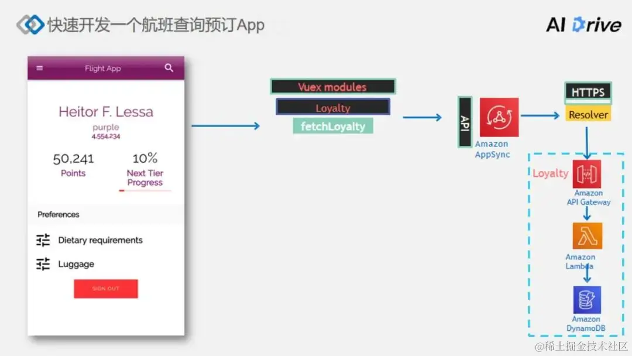Click the HTTPS box
This screenshot has width=632, height=356.
(x=588, y=93)
